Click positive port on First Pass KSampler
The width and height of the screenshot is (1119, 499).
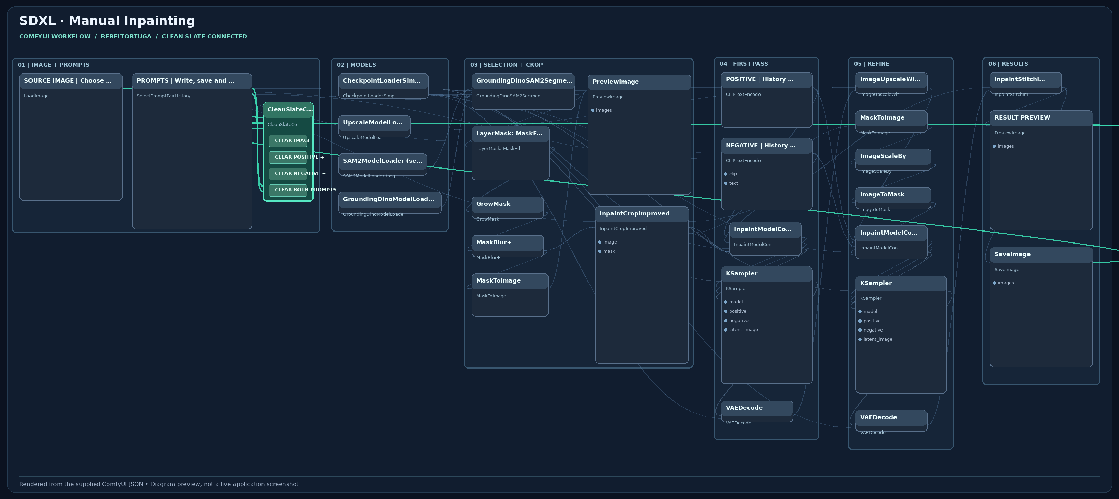pos(726,311)
